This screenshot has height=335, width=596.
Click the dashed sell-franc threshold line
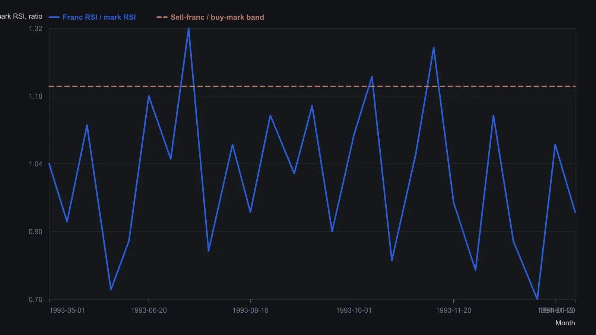pyautogui.click(x=312, y=86)
